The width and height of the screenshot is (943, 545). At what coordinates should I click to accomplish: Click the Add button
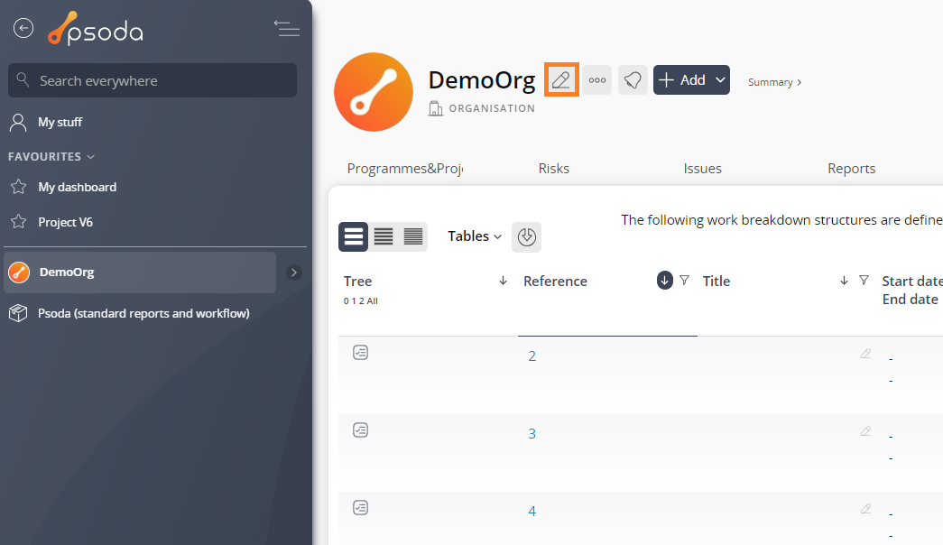(681, 80)
